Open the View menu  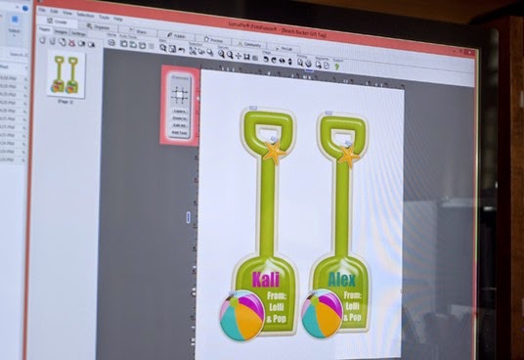pyautogui.click(x=67, y=13)
